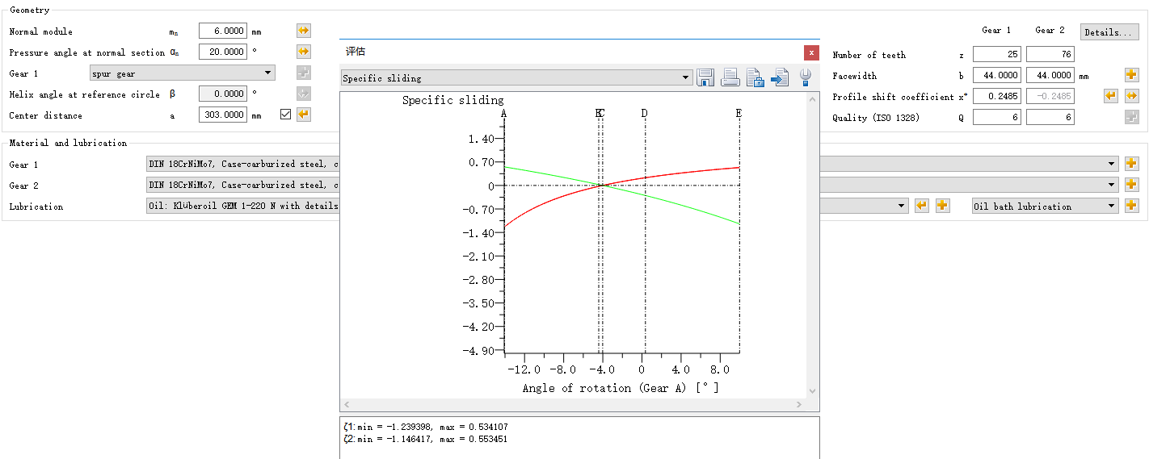The height and width of the screenshot is (459, 1149).
Task: Click the locked-document icon in the chart toolbar
Action: [x=755, y=77]
